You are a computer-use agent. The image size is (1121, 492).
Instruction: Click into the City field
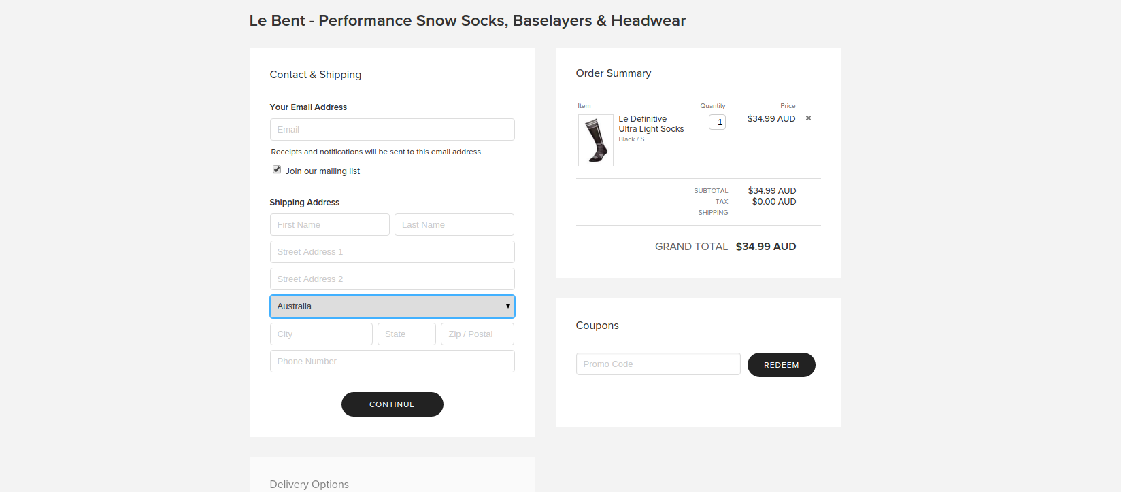coord(320,334)
